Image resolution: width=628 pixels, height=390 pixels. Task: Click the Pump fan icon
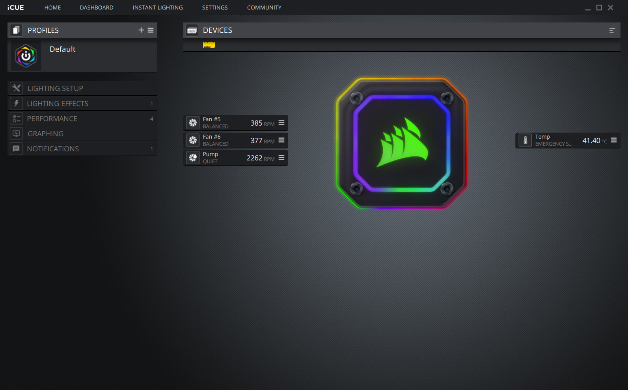coord(193,158)
